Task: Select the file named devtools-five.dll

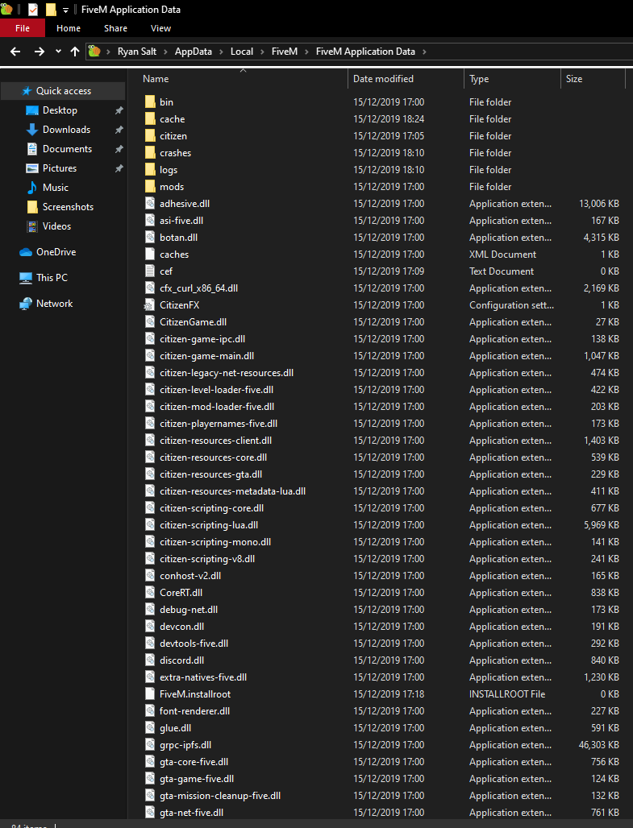Action: (194, 644)
